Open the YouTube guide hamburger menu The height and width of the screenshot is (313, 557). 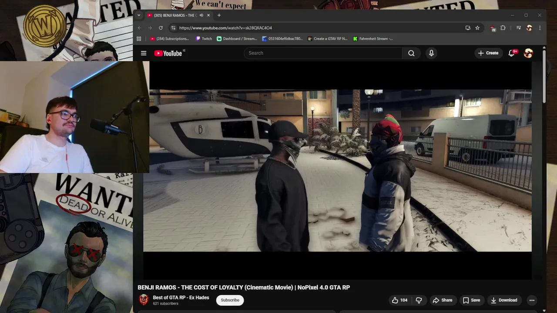[x=144, y=53]
